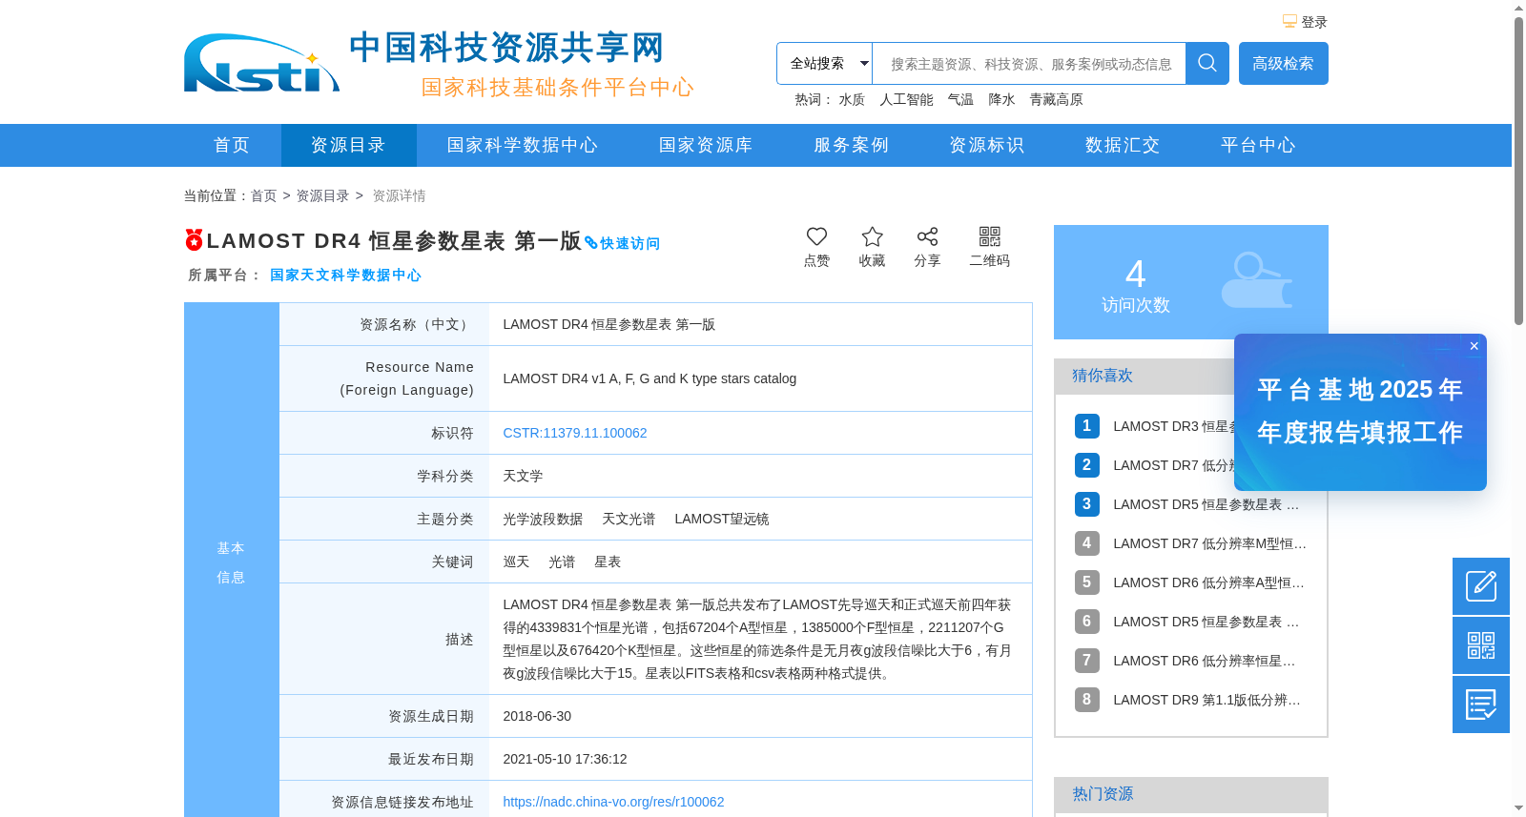Open the 资源目录 navigation tab
Image resolution: width=1526 pixels, height=817 pixels.
click(x=348, y=145)
